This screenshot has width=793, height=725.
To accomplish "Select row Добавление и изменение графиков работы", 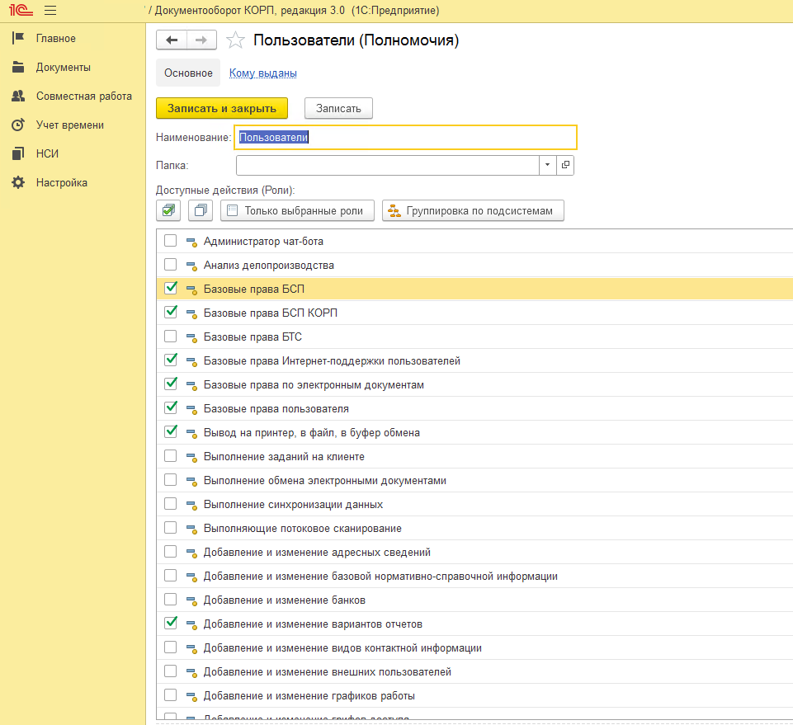I will [x=474, y=696].
